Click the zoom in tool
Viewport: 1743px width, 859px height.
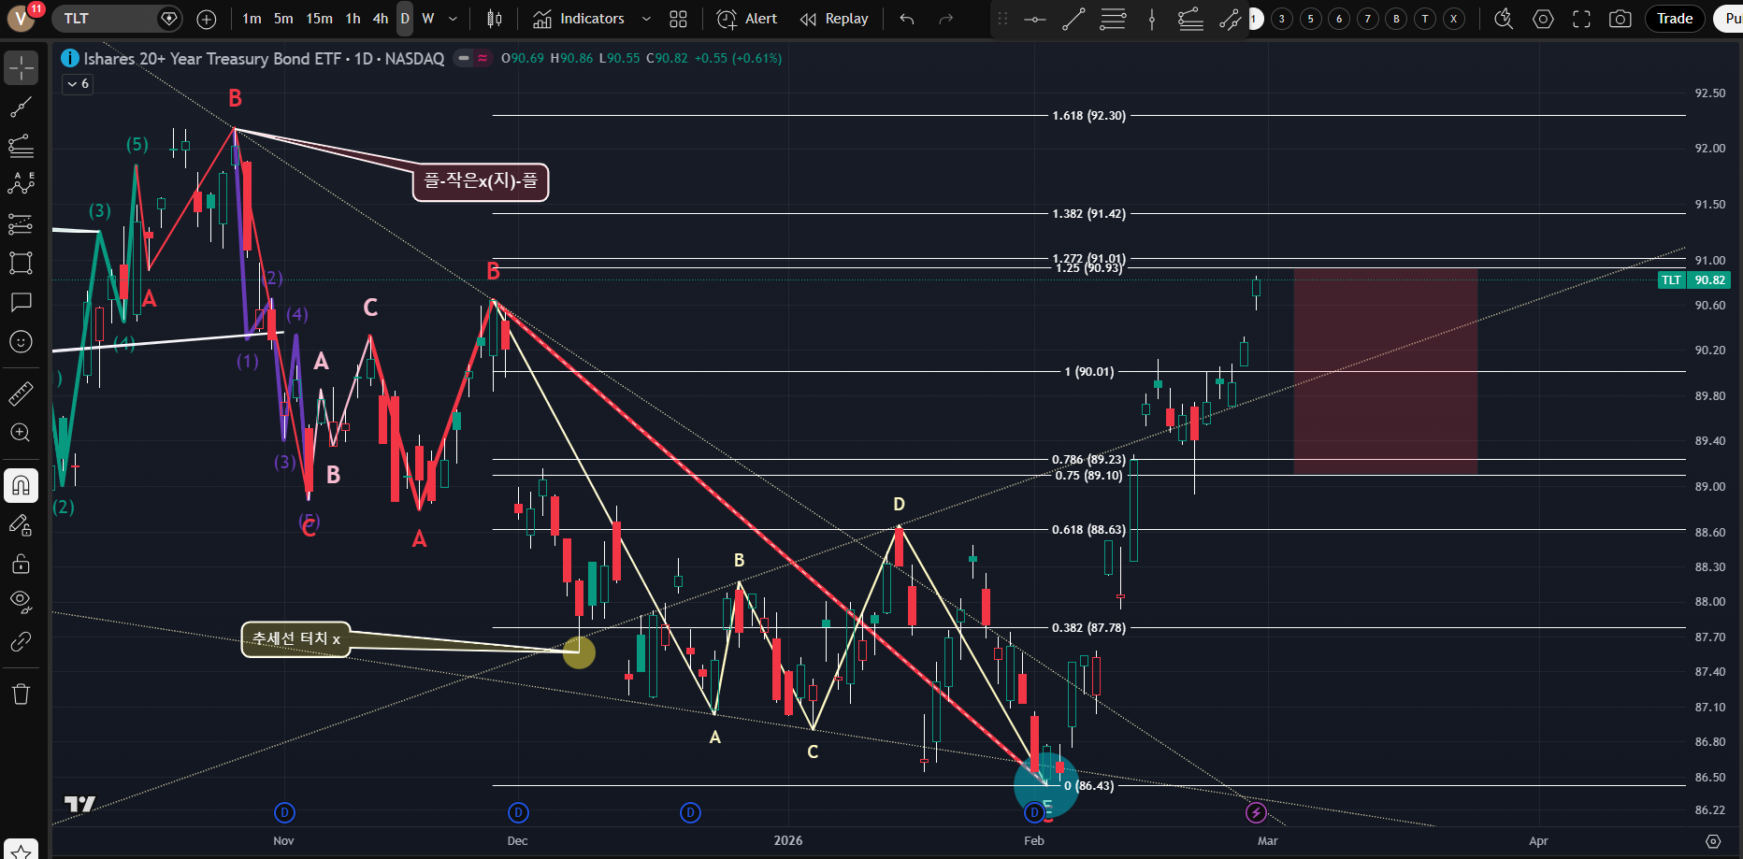click(x=21, y=433)
